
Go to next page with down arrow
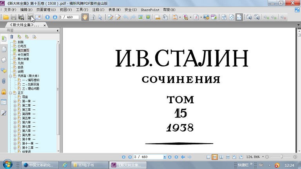click(54, 17)
